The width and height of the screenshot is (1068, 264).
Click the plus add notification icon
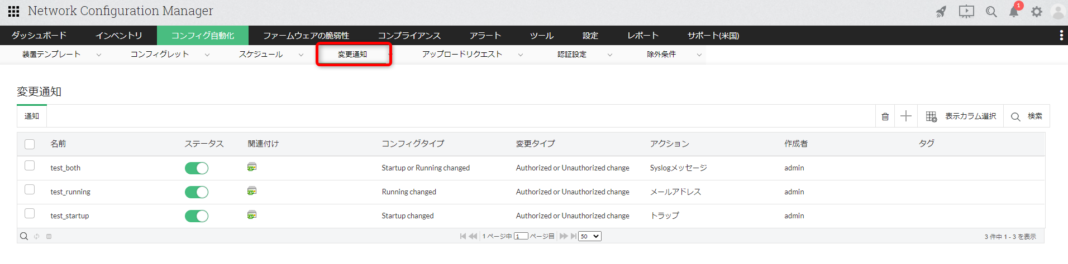906,116
